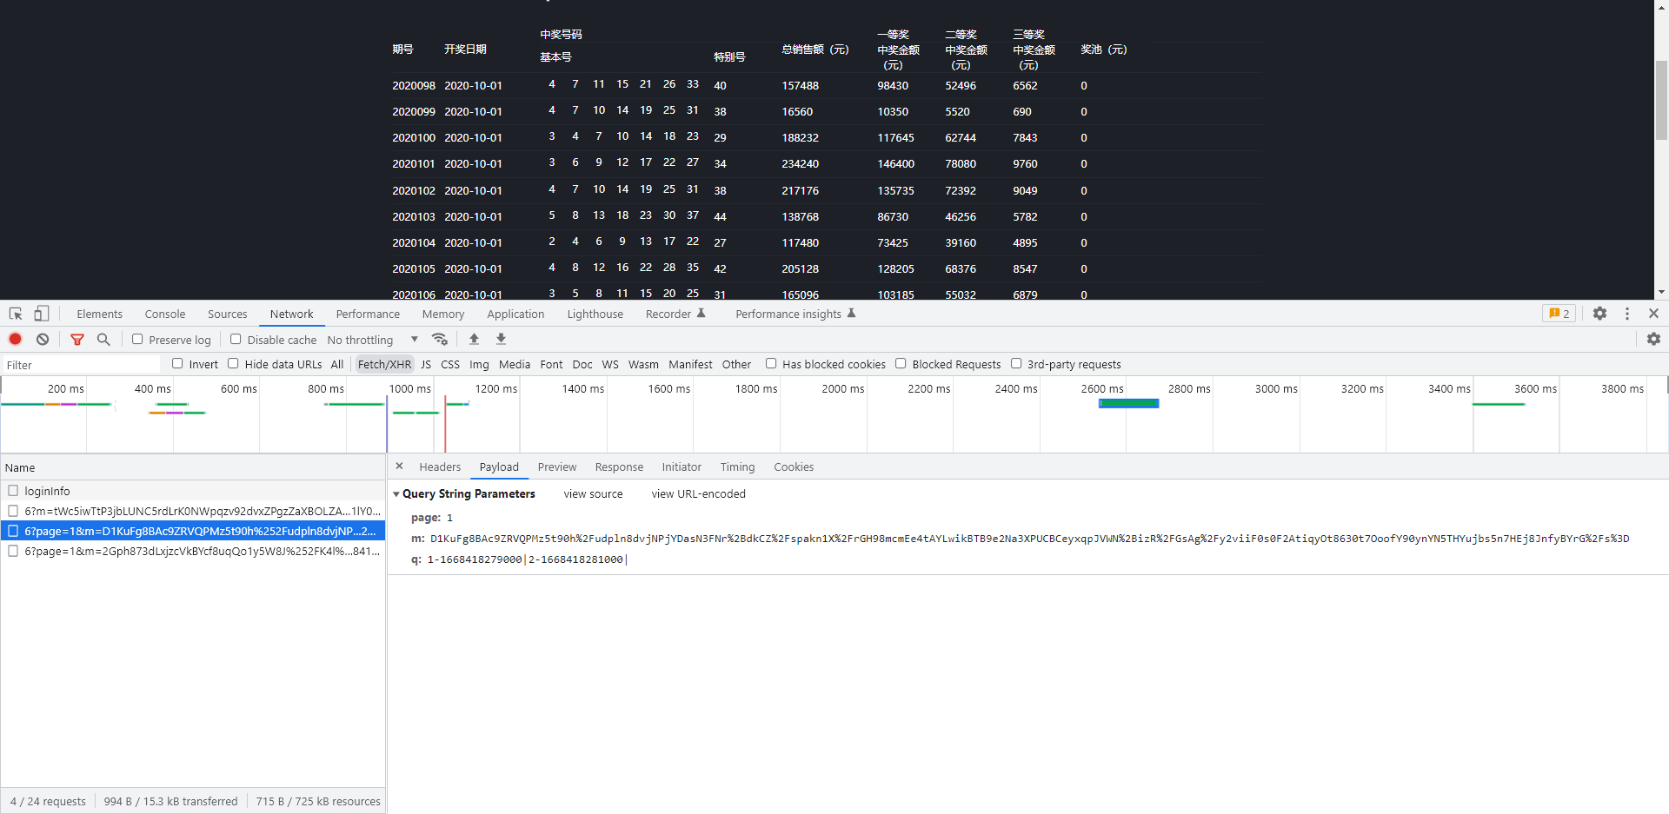1669x814 pixels.
Task: Import HAR file with upload arrow
Action: click(x=474, y=339)
